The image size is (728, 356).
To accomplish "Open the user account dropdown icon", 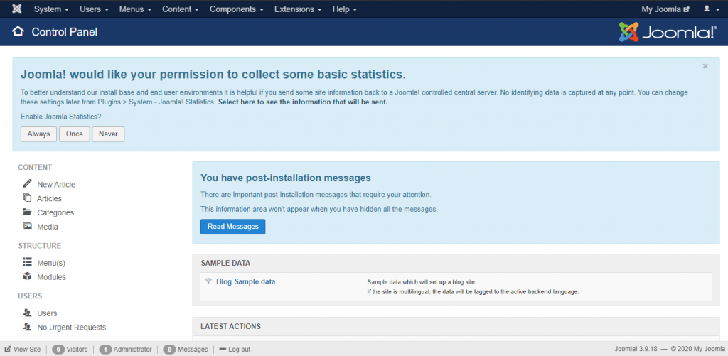I will [x=710, y=9].
